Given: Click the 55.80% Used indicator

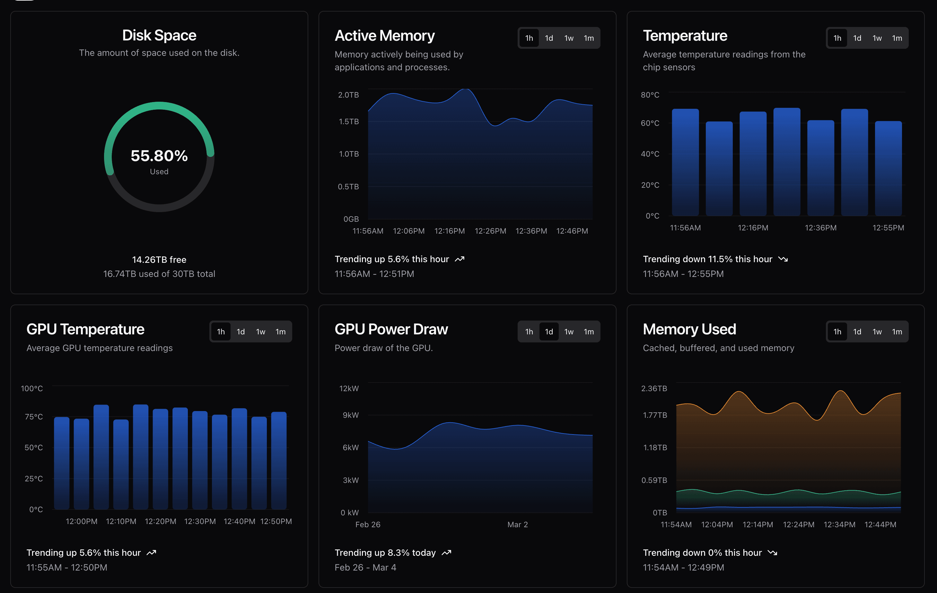Looking at the screenshot, I should point(159,156).
